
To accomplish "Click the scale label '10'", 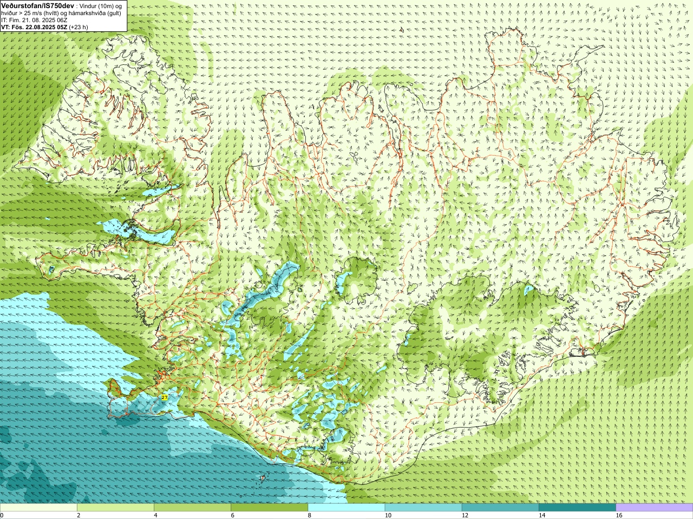I will click(x=388, y=515).
